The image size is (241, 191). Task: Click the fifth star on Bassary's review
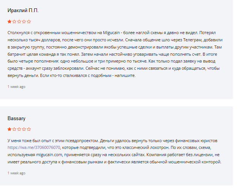29,129
